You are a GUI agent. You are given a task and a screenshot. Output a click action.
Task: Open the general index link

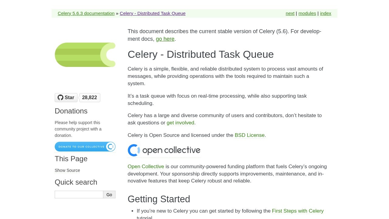[325, 13]
